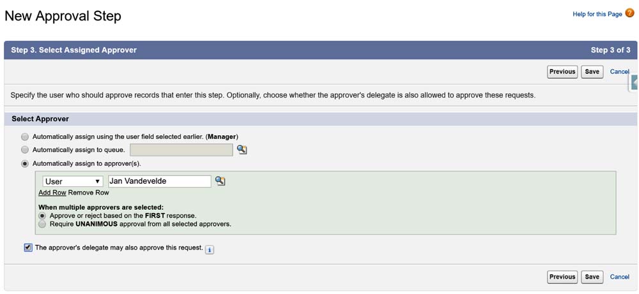The width and height of the screenshot is (639, 294).
Task: Select auto-assign using Manager field radio
Action: pos(25,136)
